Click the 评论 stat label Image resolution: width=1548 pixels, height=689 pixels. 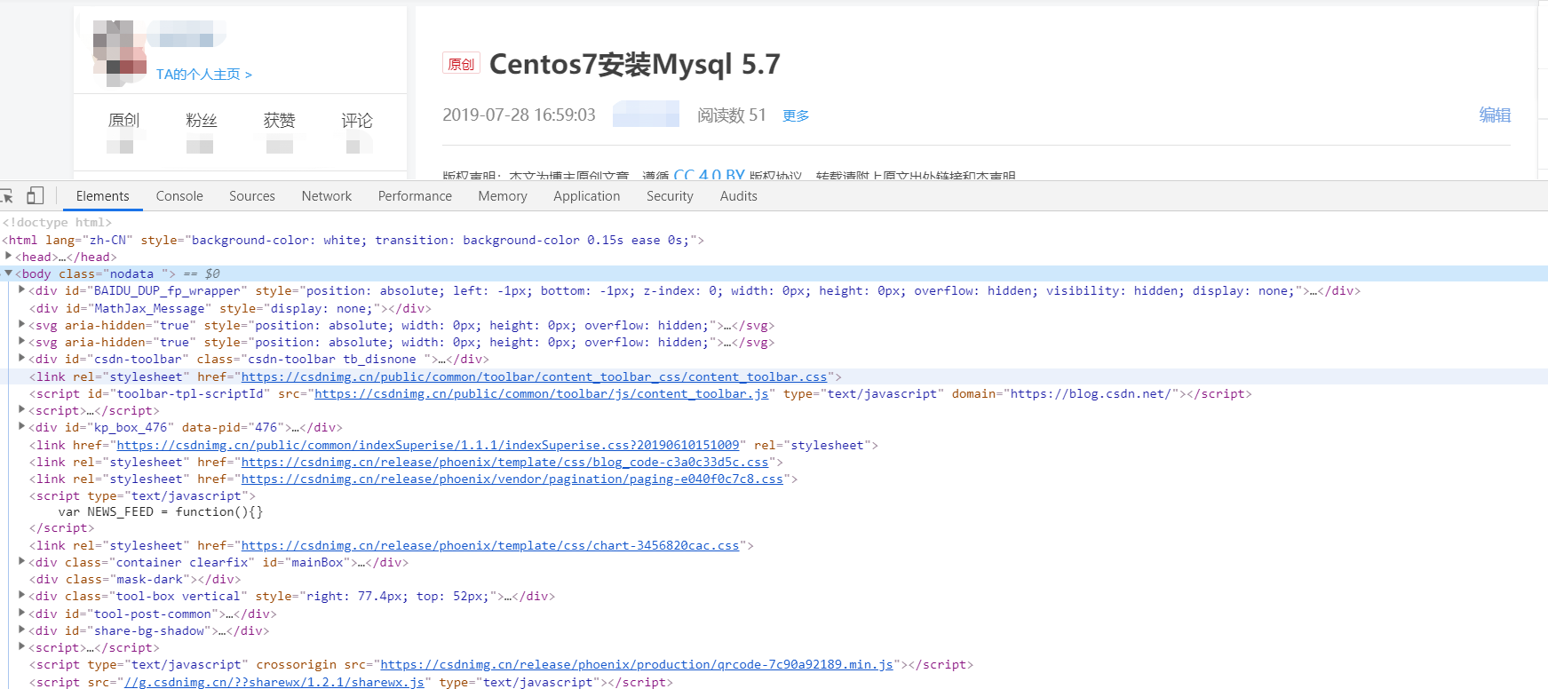click(x=357, y=120)
